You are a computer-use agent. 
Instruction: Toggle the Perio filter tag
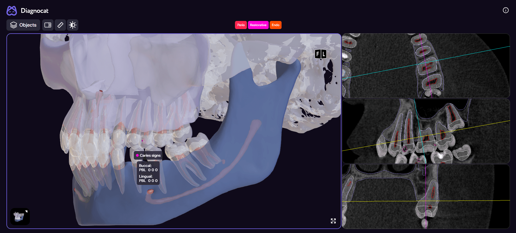tap(241, 25)
